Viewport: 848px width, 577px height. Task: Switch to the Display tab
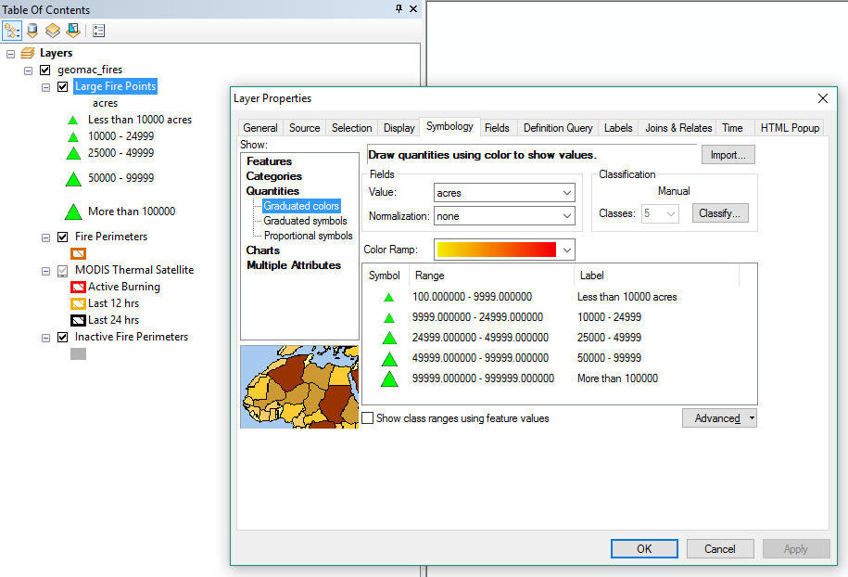pos(399,128)
